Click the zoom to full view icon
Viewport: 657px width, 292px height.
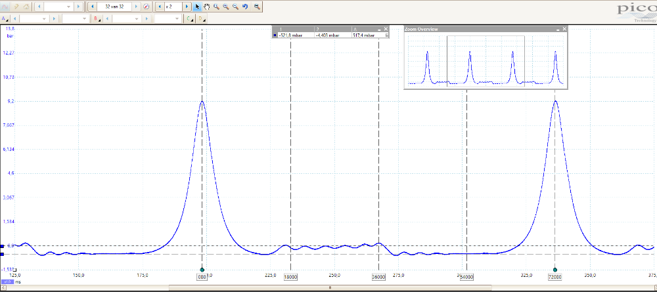coord(256,6)
